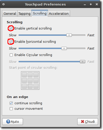Click the window menu icon in the title bar
The height and width of the screenshot is (130, 103).
tap(3, 4)
